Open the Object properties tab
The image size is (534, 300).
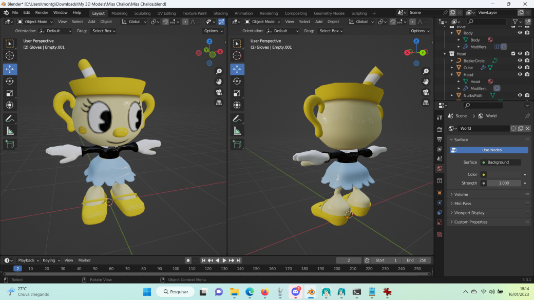click(440, 193)
